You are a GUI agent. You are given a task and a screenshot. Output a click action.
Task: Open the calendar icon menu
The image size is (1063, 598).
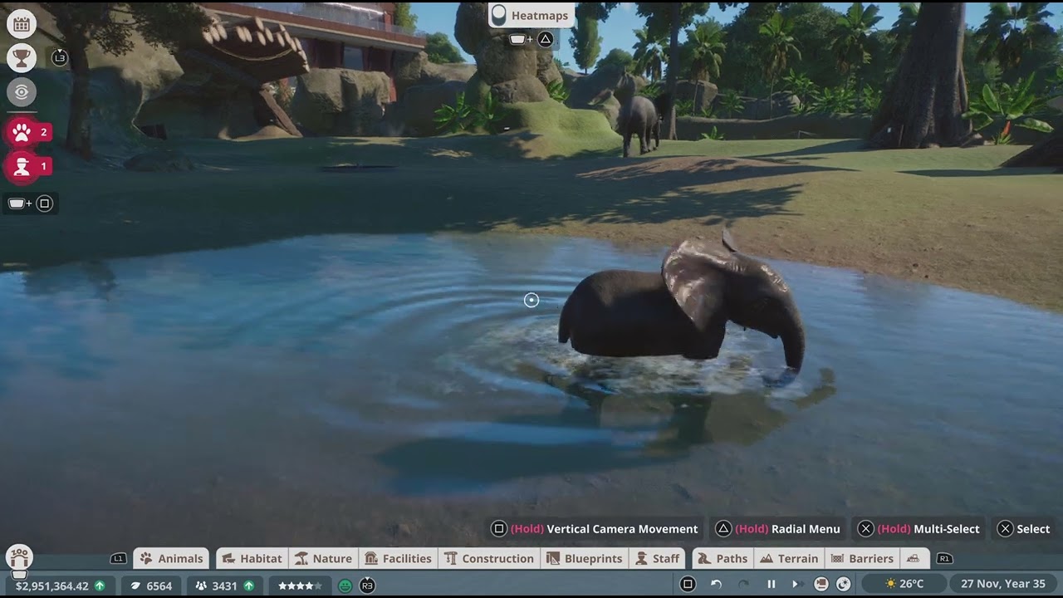point(22,23)
